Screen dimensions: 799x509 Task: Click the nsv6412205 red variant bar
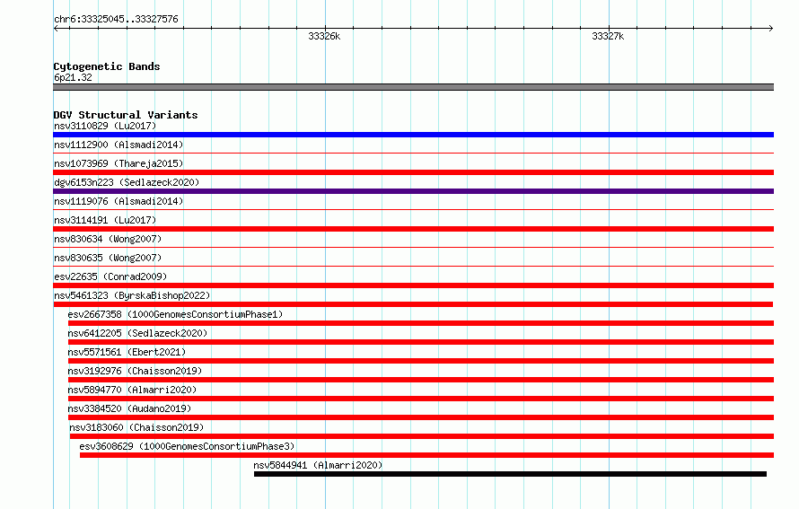coord(421,342)
